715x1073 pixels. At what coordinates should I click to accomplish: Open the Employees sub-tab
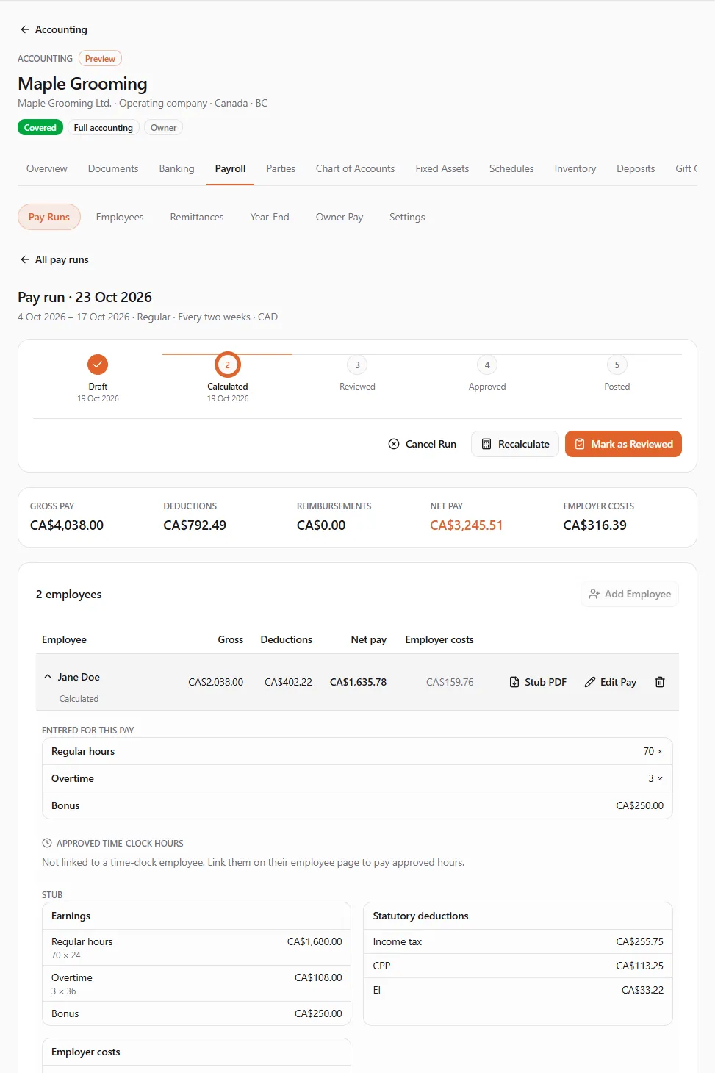[x=120, y=217]
